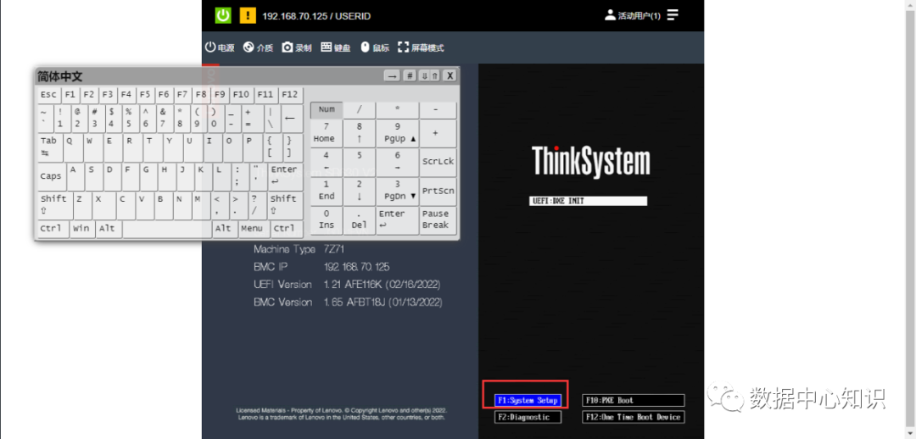This screenshot has height=439, width=916.
Task: Click the backslash pipe key
Action: click(x=271, y=118)
